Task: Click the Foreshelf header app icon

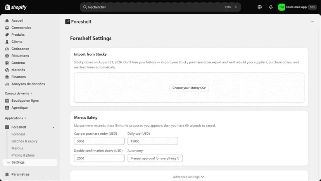Action: (x=67, y=21)
